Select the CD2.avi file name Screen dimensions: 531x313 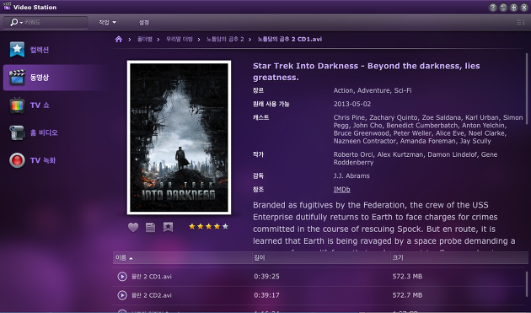(152, 295)
